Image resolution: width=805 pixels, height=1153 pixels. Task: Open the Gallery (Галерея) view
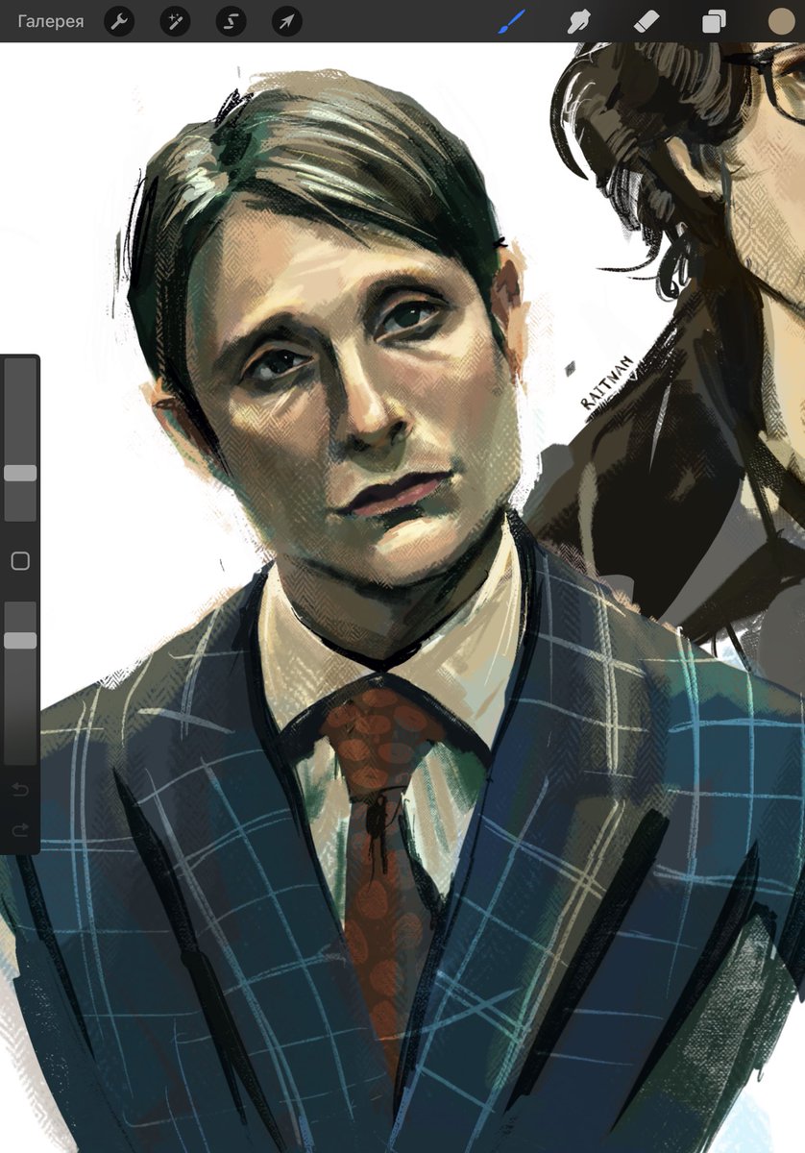coord(51,21)
